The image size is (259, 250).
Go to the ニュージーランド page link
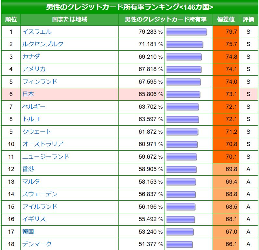tap(45, 157)
